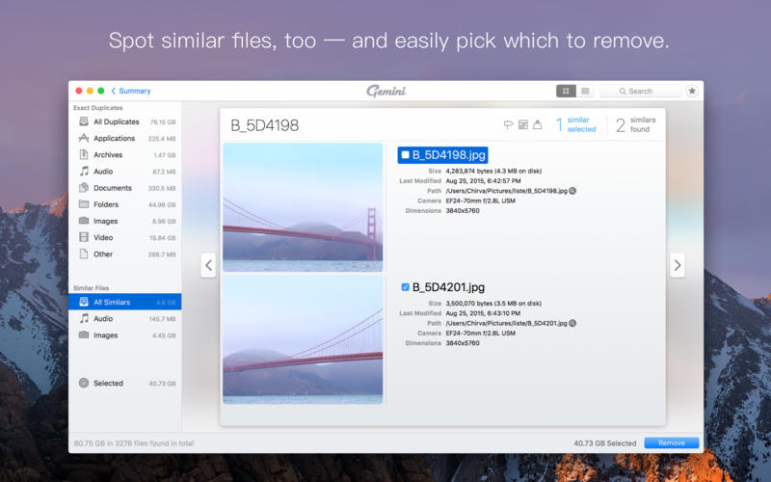
Task: Select the Images icon under Similar Files
Action: (84, 335)
